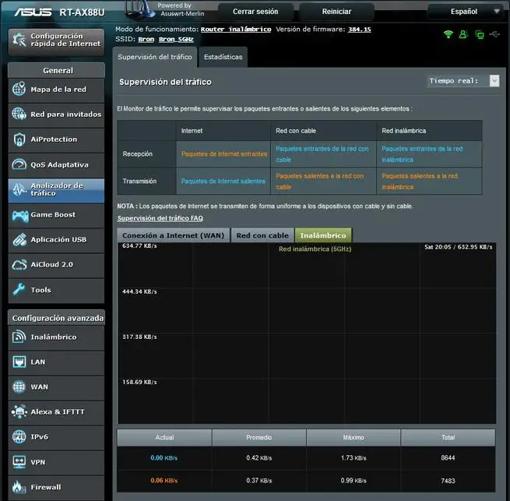Open the Supervisión del tráfico FAQ link
The width and height of the screenshot is (510, 501).
pyautogui.click(x=160, y=218)
